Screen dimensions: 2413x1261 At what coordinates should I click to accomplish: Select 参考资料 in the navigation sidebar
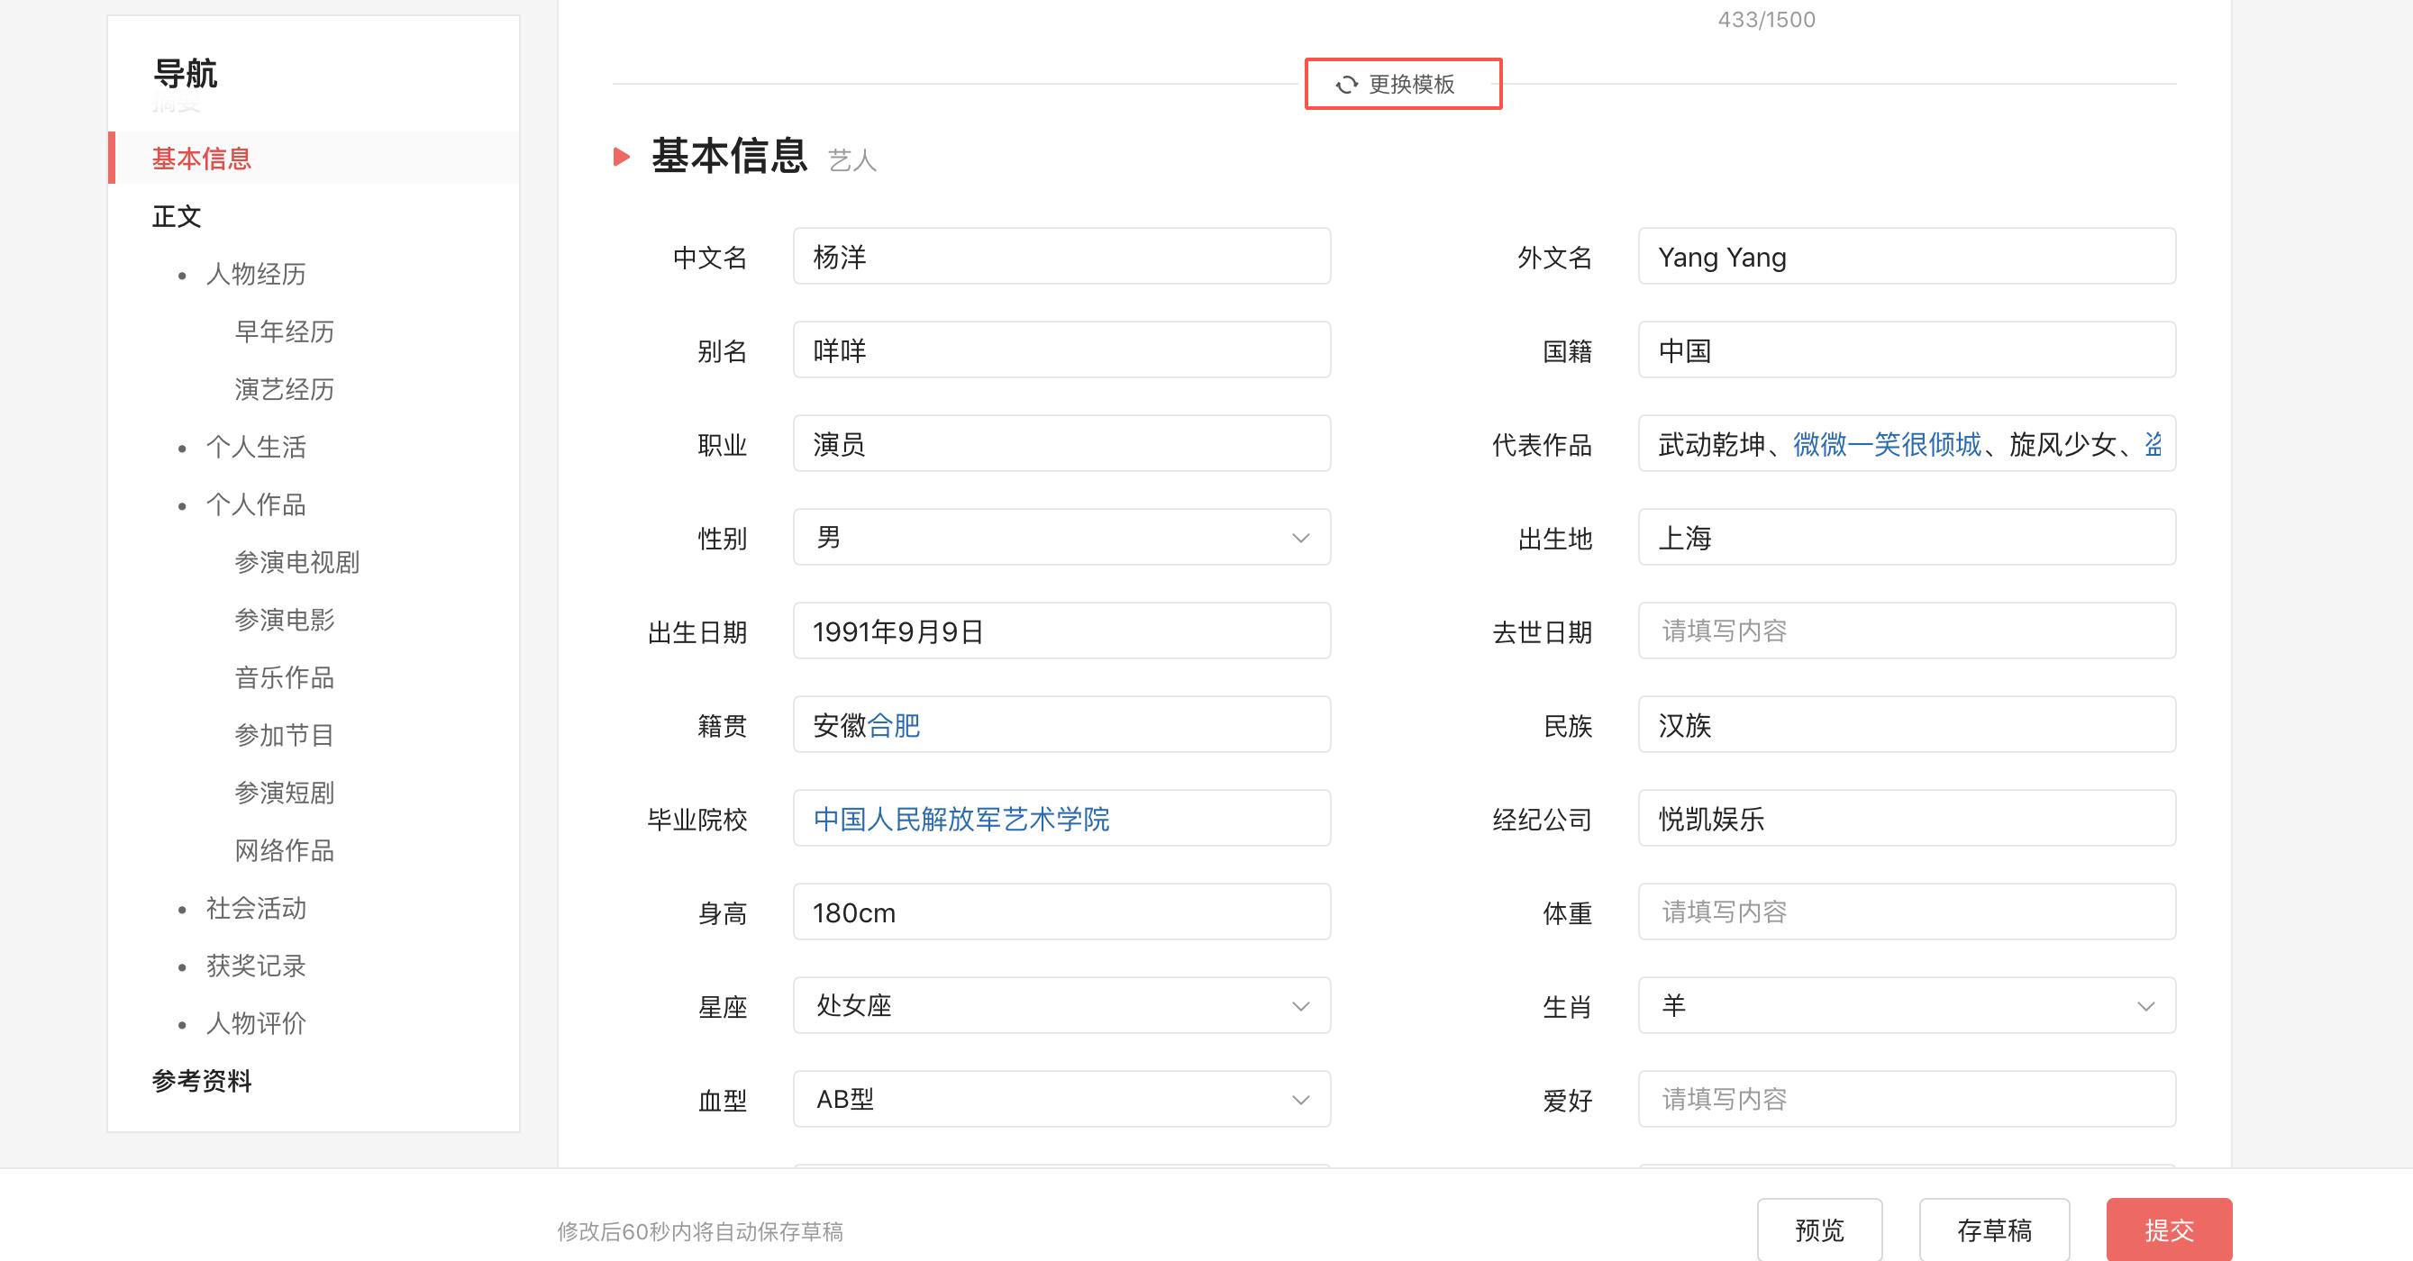pyautogui.click(x=202, y=1081)
